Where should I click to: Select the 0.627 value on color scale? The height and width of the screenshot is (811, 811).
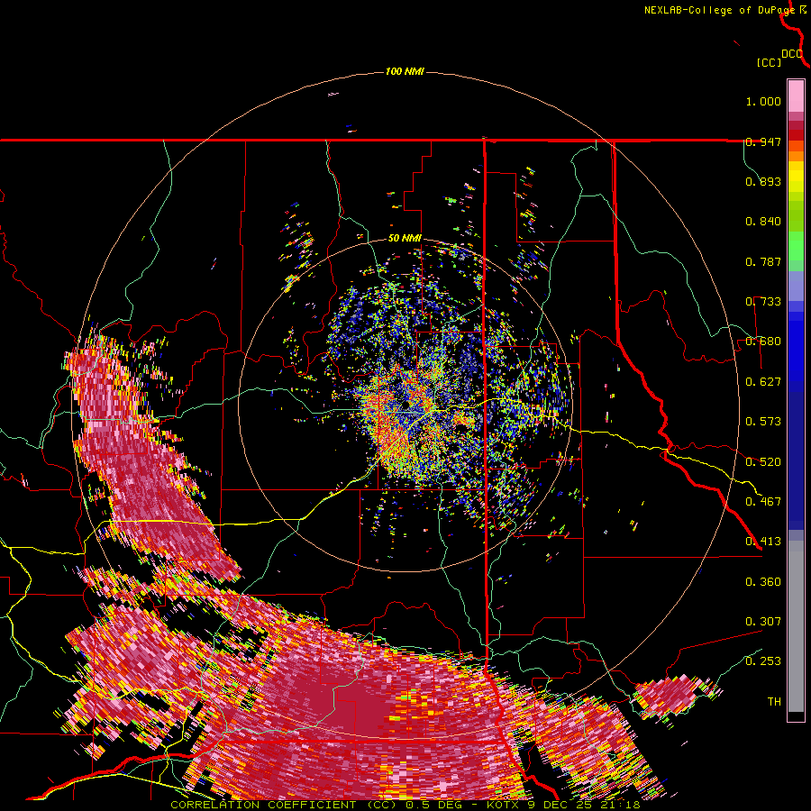[x=763, y=382]
